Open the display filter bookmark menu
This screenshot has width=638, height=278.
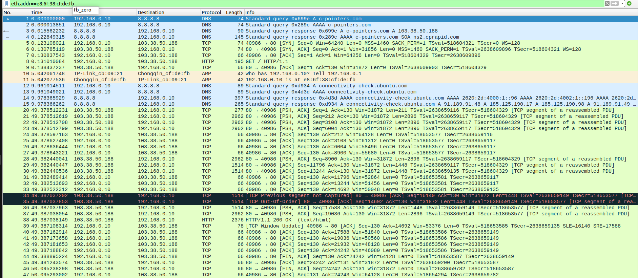pyautogui.click(x=6, y=3)
